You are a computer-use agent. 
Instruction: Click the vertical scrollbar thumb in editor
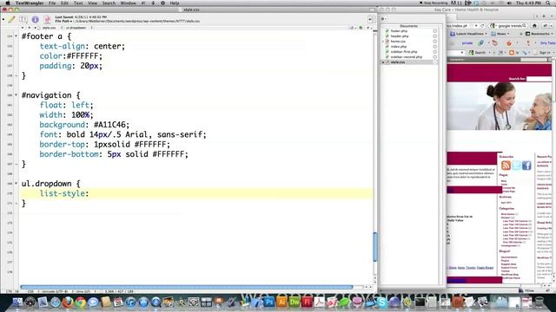(x=374, y=246)
